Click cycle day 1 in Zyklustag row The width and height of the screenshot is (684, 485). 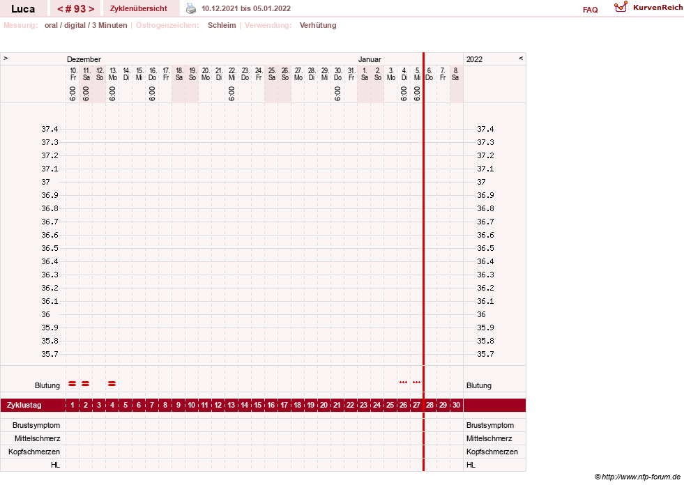(x=73, y=405)
